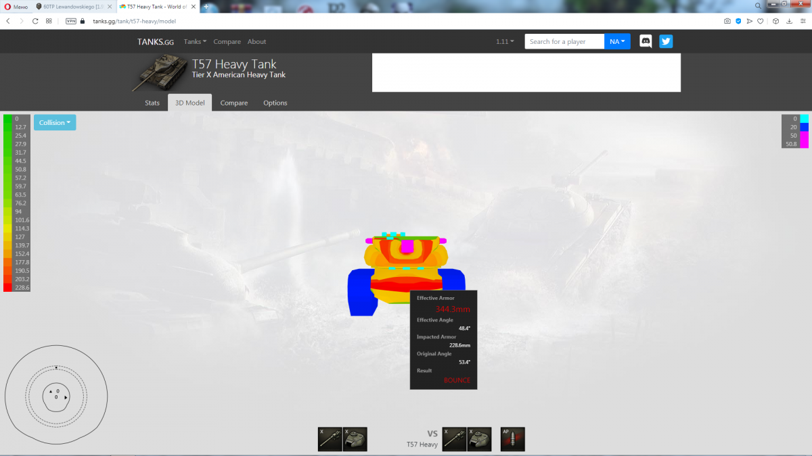This screenshot has width=812, height=456.
Task: Go to the Options tab
Action: pos(275,103)
